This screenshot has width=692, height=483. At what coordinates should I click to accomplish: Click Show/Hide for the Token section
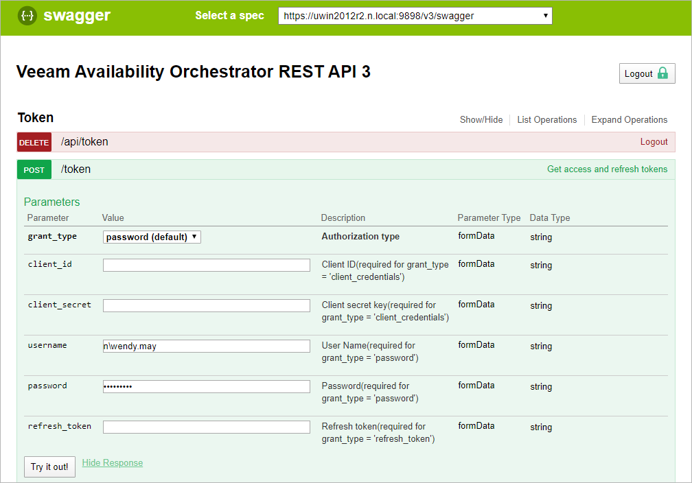click(x=481, y=119)
